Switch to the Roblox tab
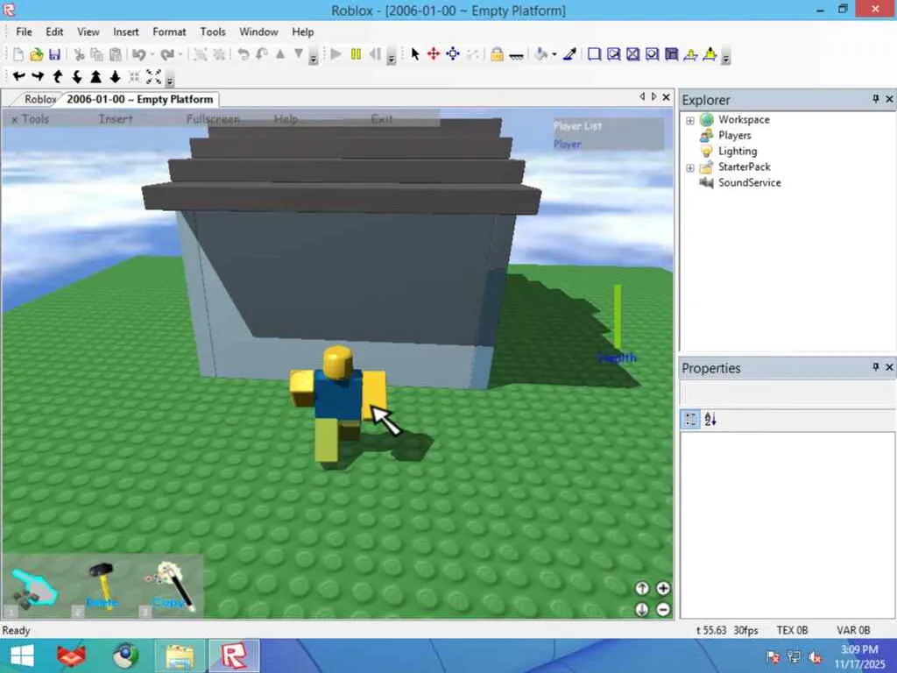Viewport: 897px width, 673px height. pyautogui.click(x=39, y=100)
